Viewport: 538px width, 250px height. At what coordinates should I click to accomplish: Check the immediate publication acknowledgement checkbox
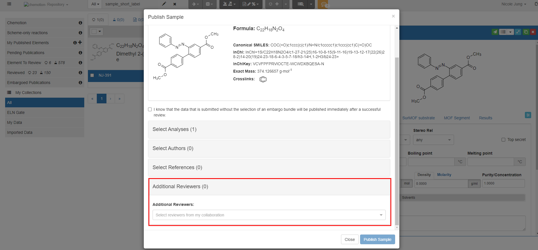click(x=150, y=109)
